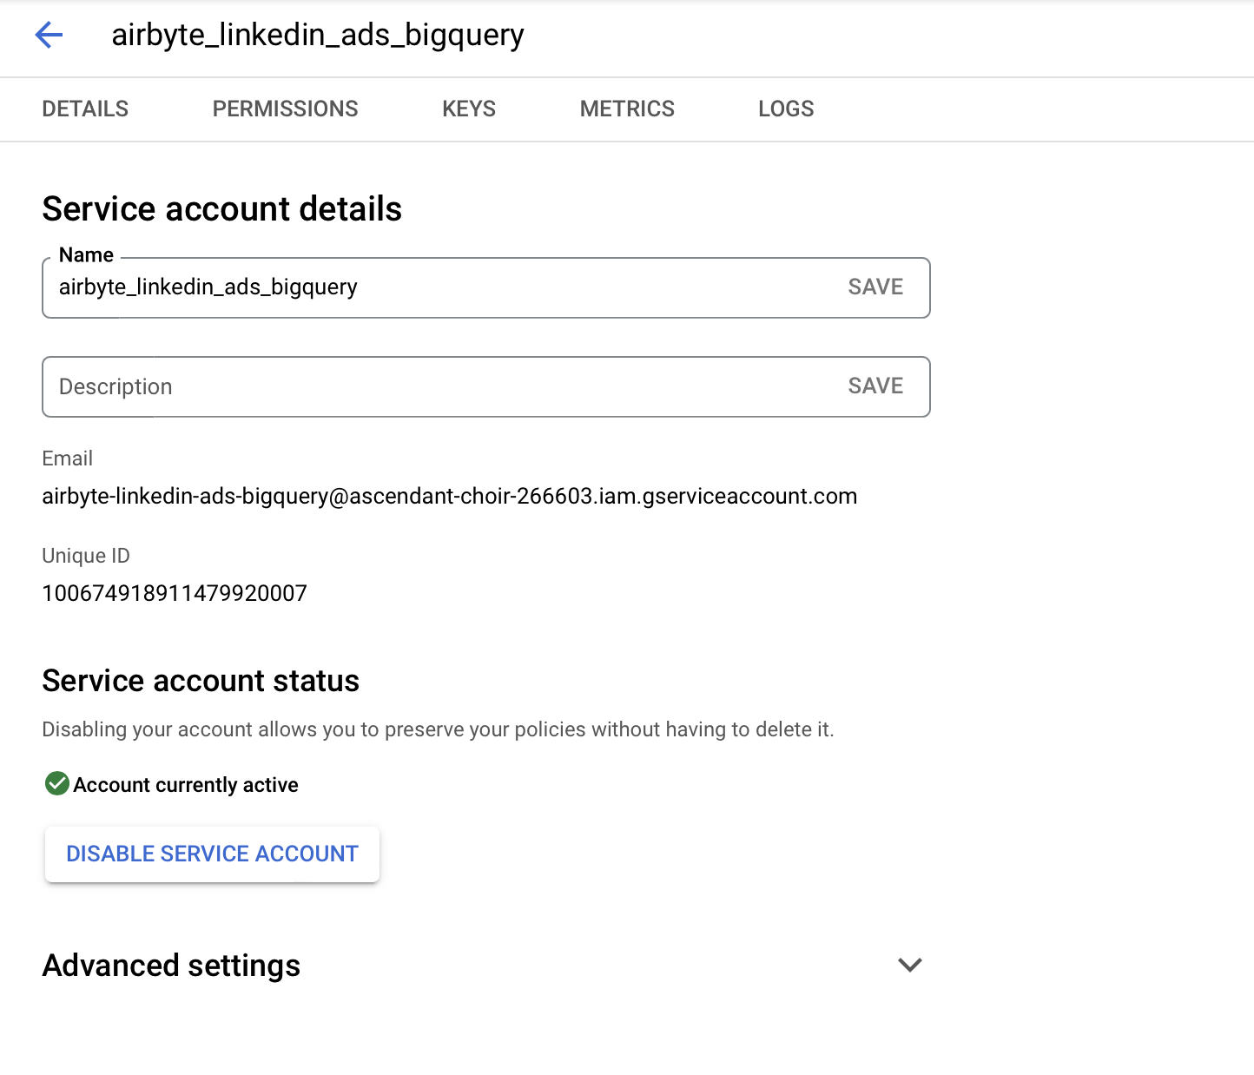Select the Unique ID value
The image size is (1254, 1075).
pos(174,593)
